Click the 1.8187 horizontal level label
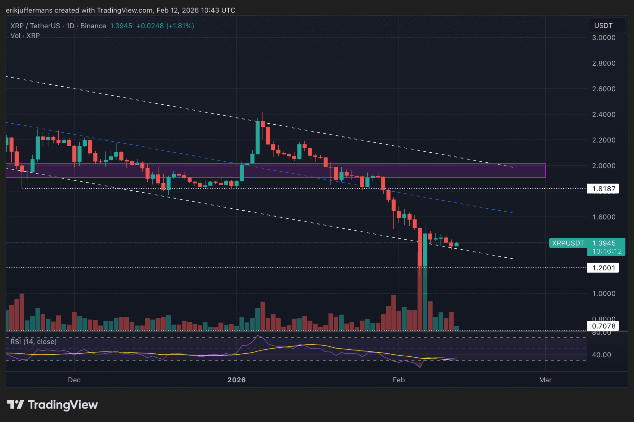This screenshot has height=422, width=634. (x=603, y=189)
